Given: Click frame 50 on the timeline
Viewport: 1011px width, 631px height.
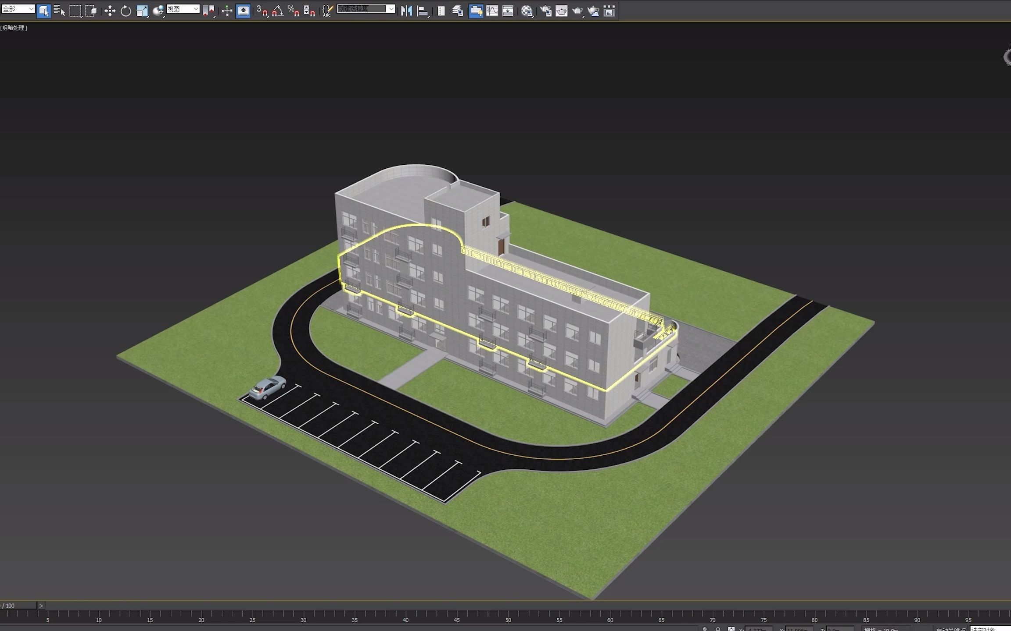Looking at the screenshot, I should tap(508, 617).
